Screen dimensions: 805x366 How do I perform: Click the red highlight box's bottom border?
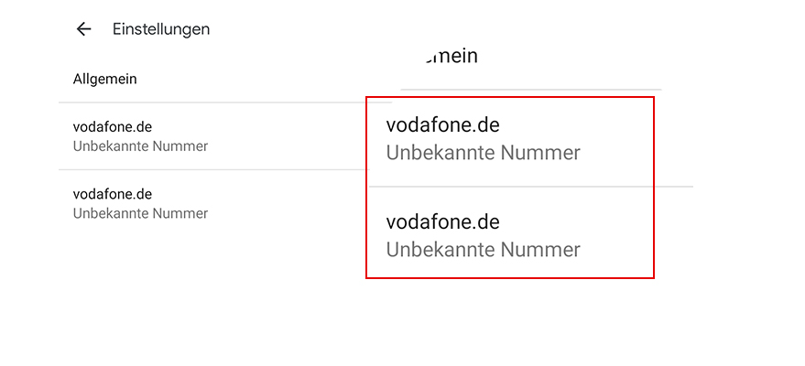pos(510,277)
